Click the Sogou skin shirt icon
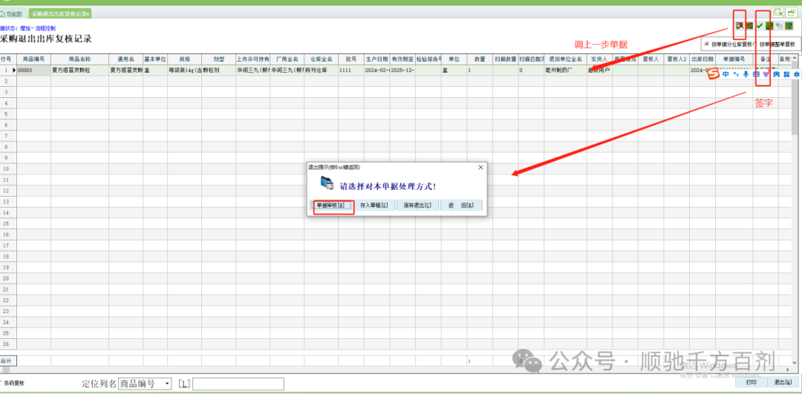Image resolution: width=802 pixels, height=394 pixels. tap(766, 74)
